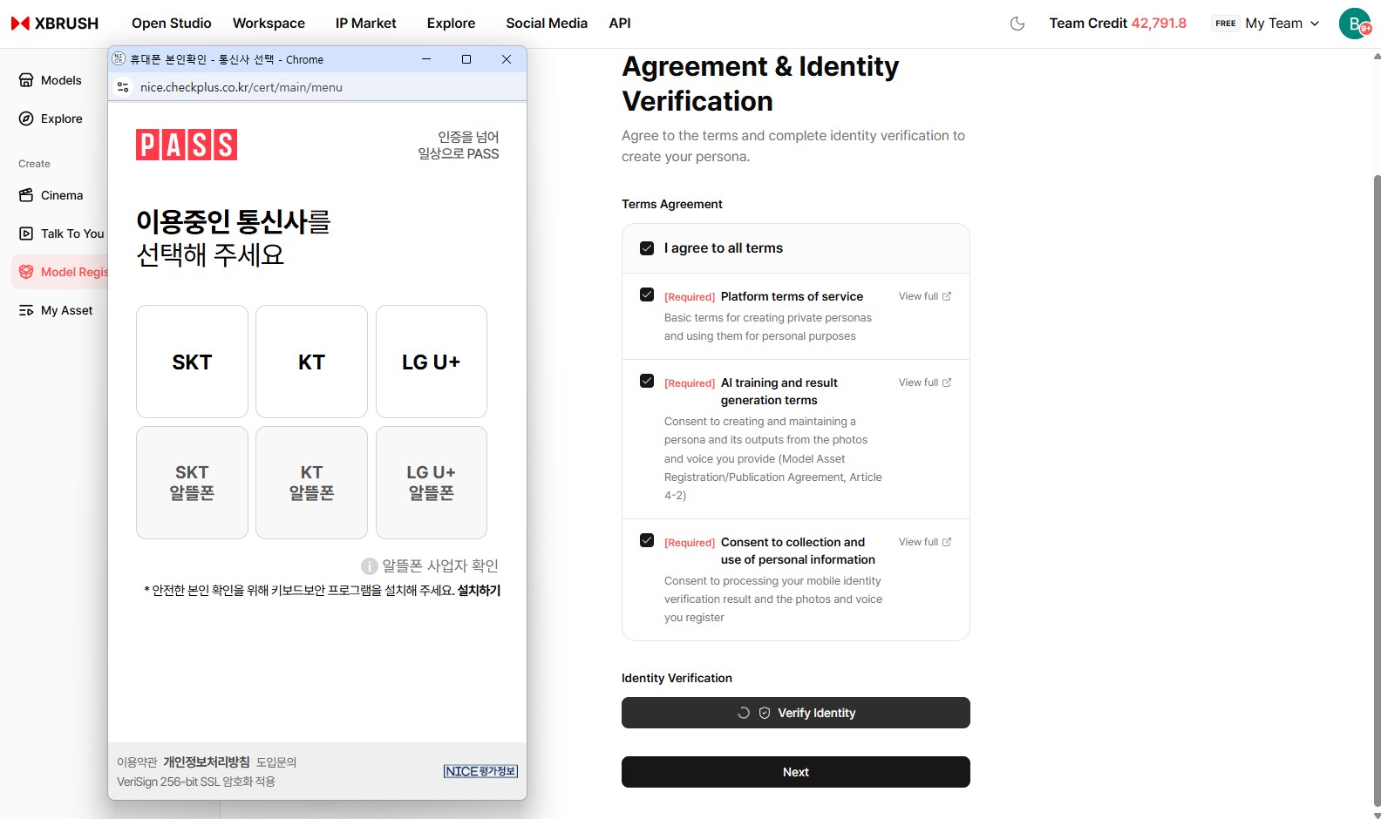Viewport: 1381px width, 819px height.
Task: Click the NICE평가정보 logo
Action: [x=480, y=771]
